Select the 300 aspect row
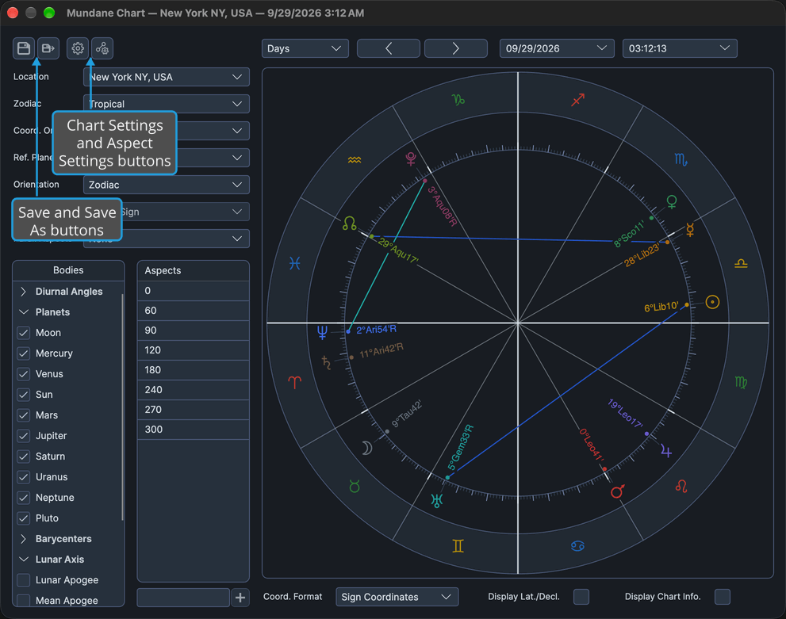The height and width of the screenshot is (619, 786). click(194, 430)
